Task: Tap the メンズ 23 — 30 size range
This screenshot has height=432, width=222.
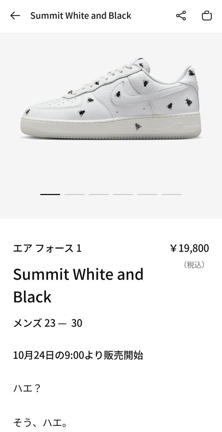Action: tap(48, 323)
